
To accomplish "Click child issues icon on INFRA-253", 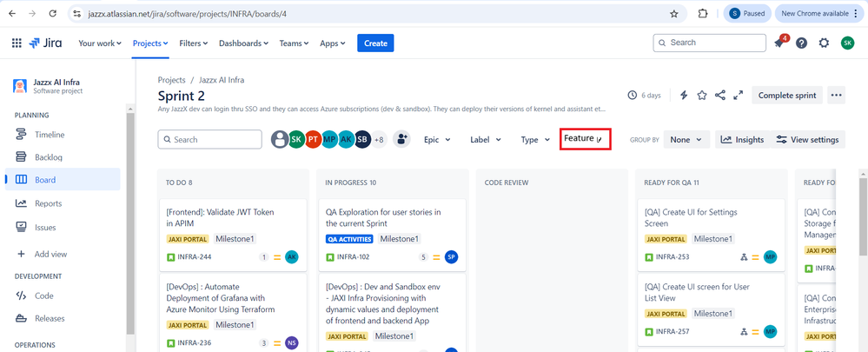I will [x=745, y=256].
